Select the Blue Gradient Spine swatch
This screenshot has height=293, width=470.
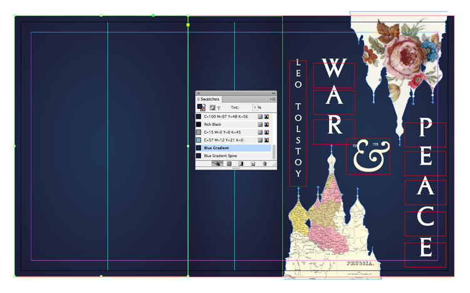tap(234, 156)
